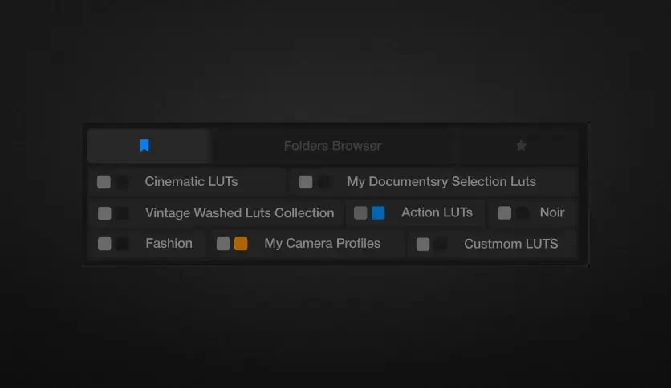Select the Cinematic LUTs folder label
This screenshot has height=388, width=671.
[191, 182]
